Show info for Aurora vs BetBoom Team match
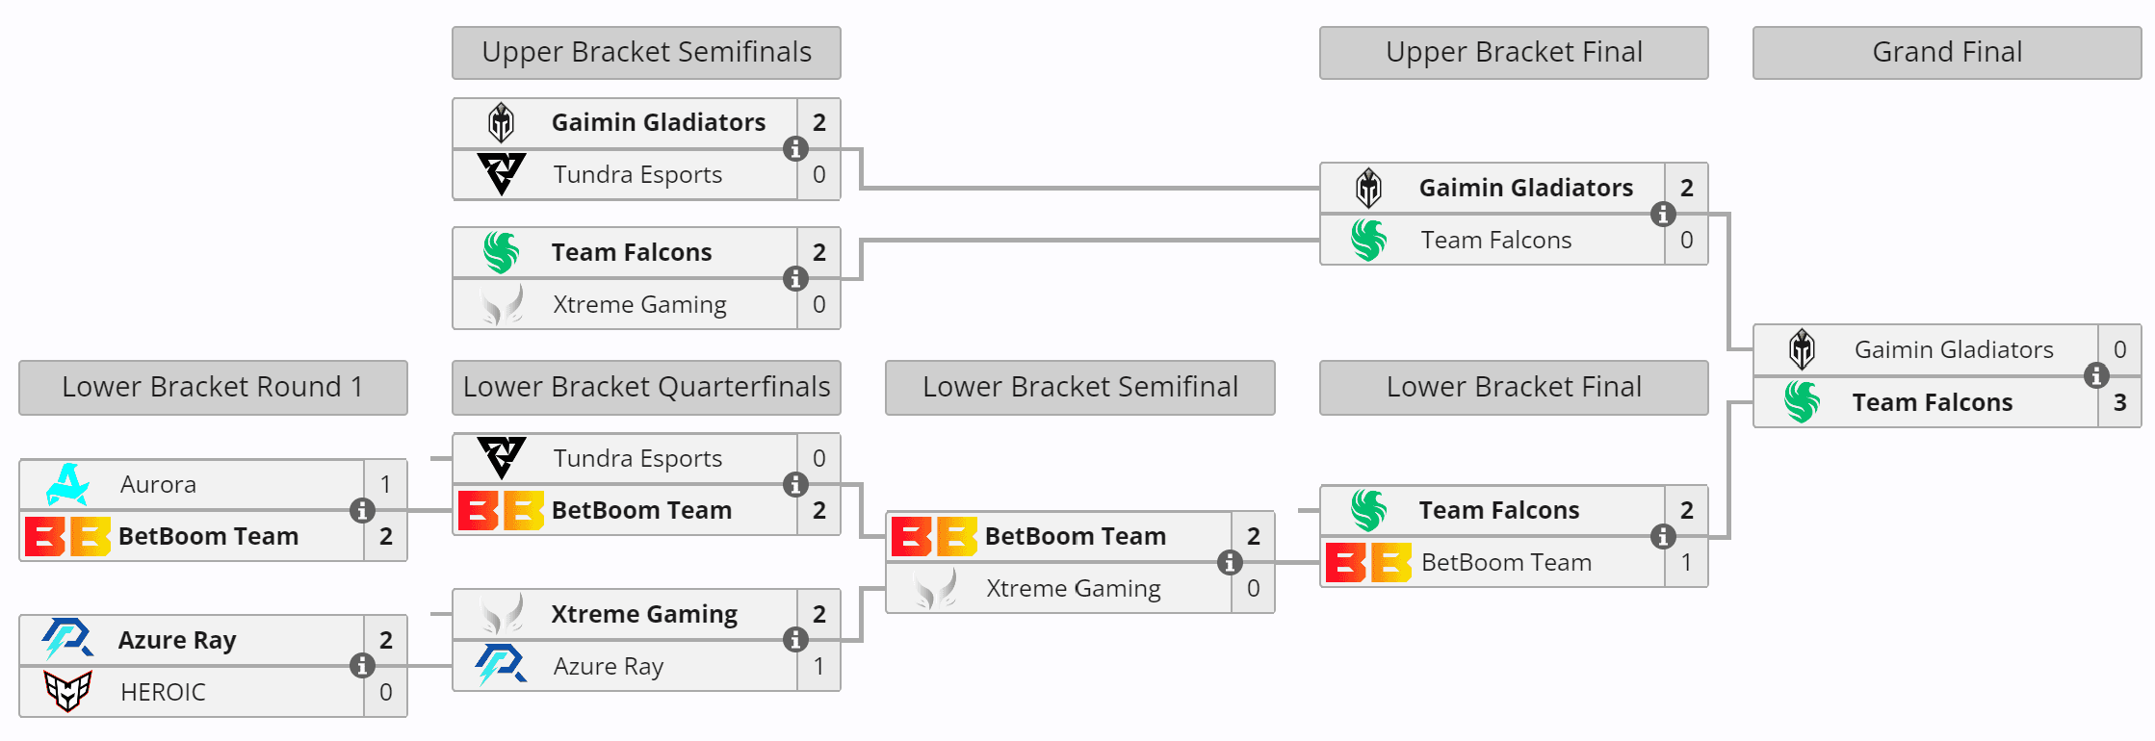Image resolution: width=2155 pixels, height=741 pixels. point(362,511)
